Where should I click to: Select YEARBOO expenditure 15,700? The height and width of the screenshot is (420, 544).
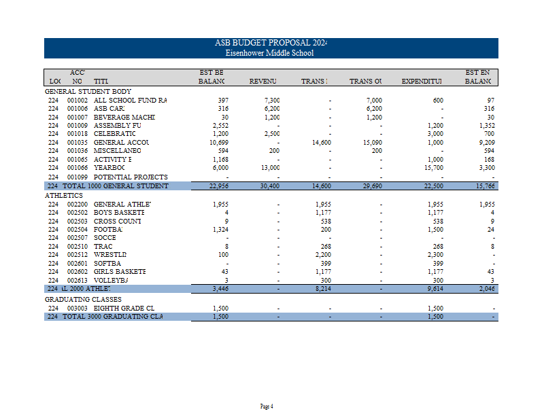click(434, 168)
